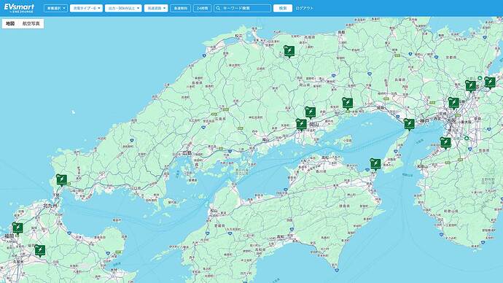Click the キーワード検索 keyword search field

(243, 8)
